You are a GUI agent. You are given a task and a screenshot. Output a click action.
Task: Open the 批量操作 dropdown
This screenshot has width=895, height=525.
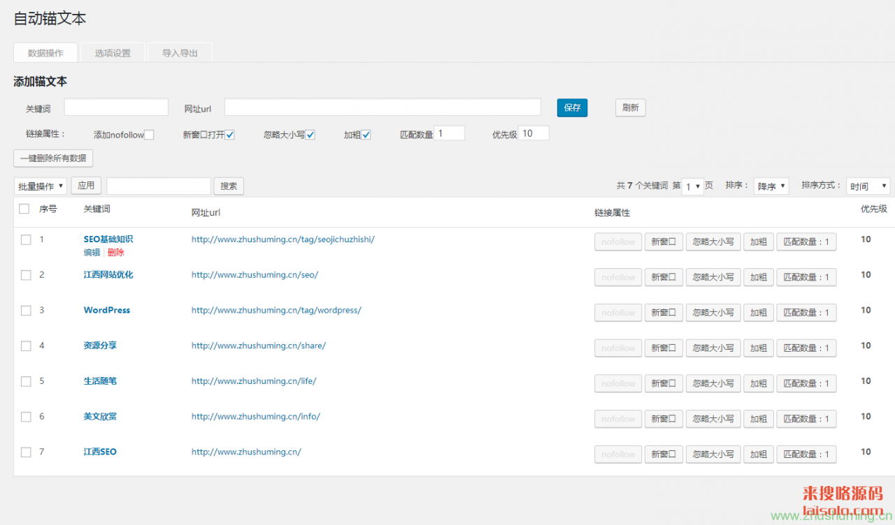coord(41,186)
